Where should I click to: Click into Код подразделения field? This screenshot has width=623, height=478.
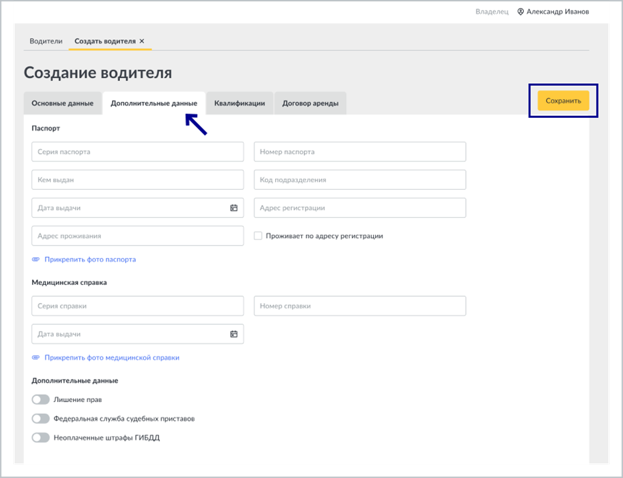360,180
